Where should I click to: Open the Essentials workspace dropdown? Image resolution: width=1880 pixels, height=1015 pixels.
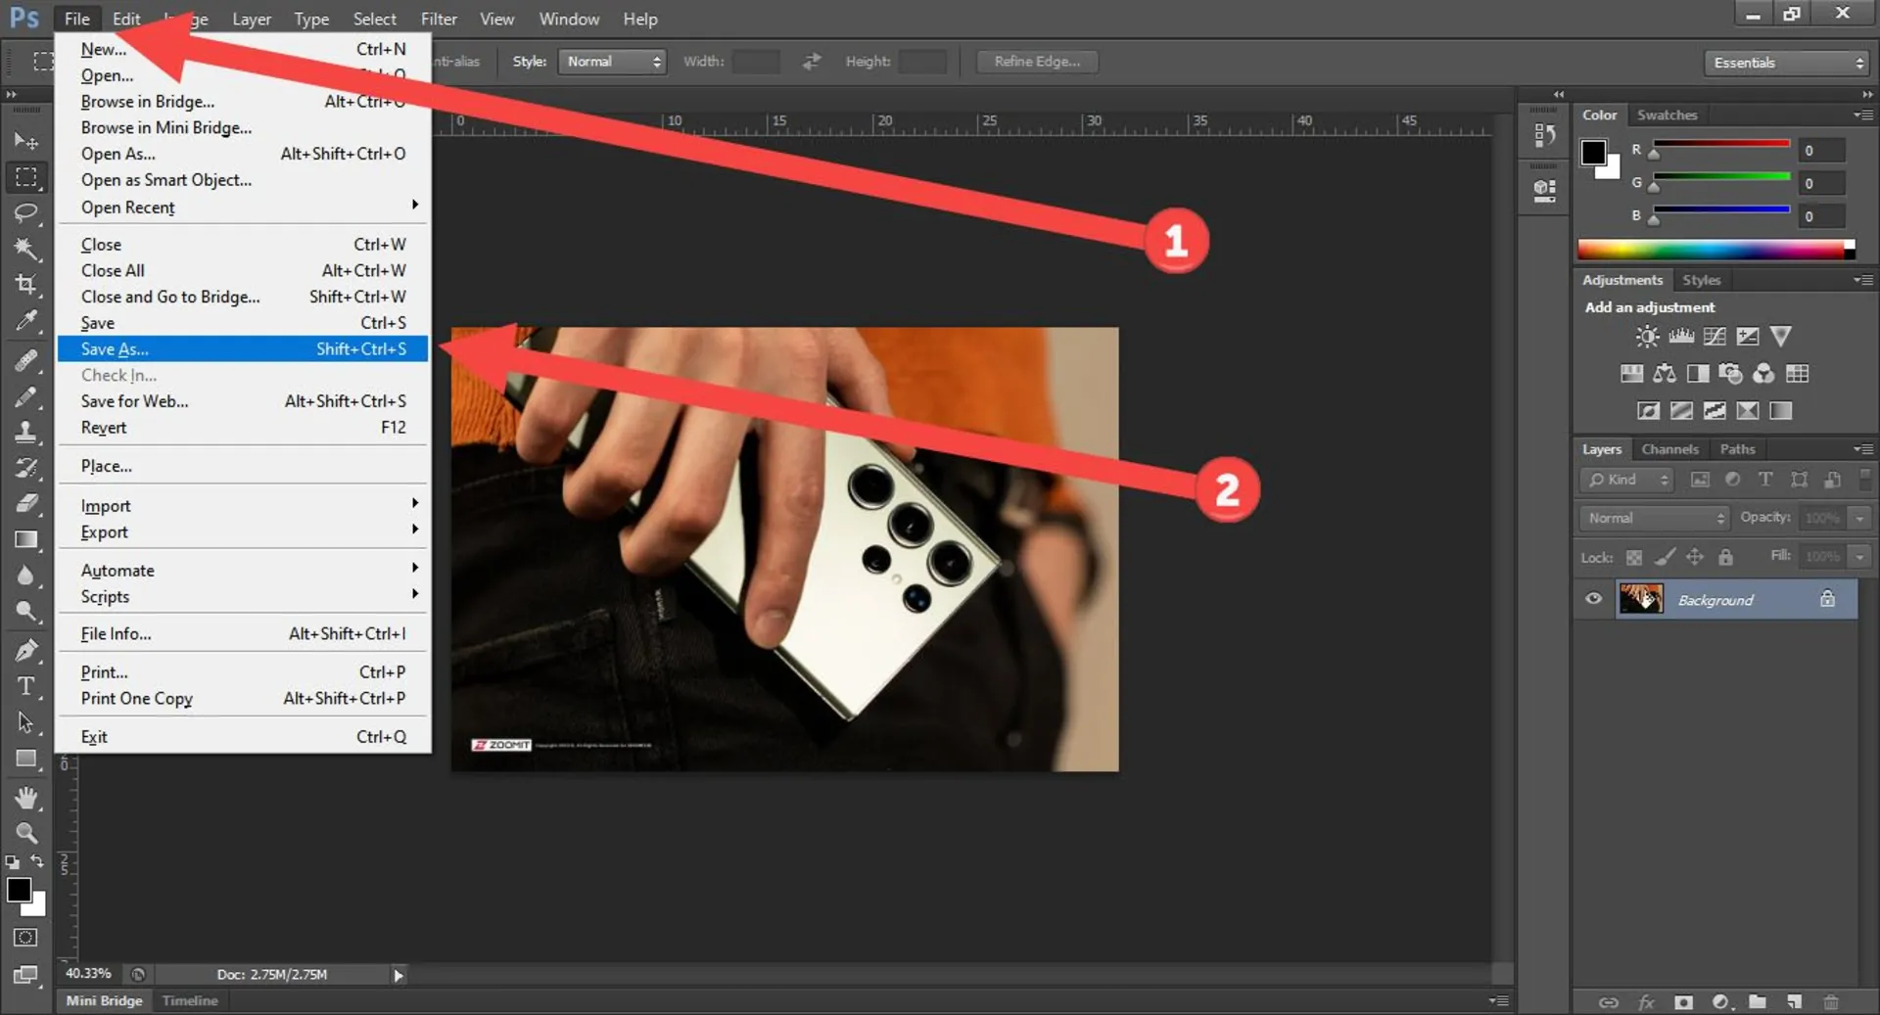[x=1787, y=63]
